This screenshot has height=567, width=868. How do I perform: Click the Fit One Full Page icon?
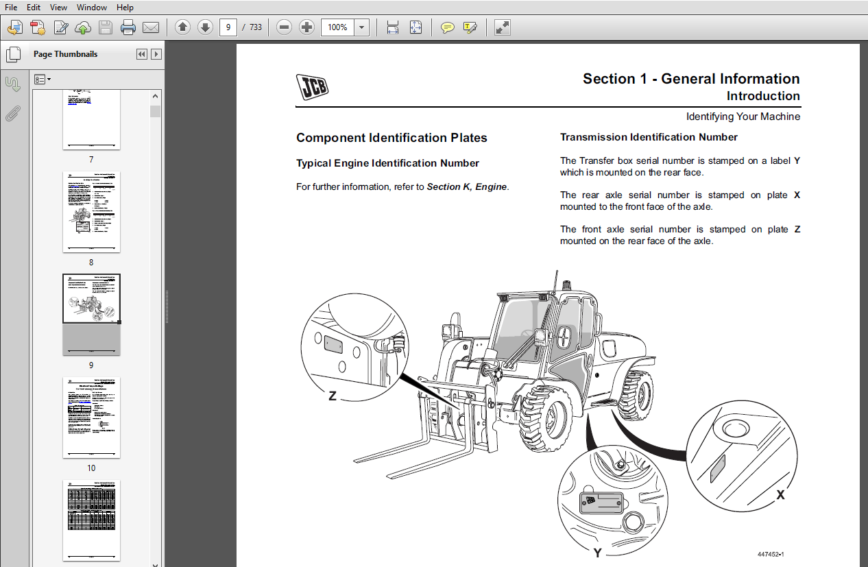click(415, 27)
